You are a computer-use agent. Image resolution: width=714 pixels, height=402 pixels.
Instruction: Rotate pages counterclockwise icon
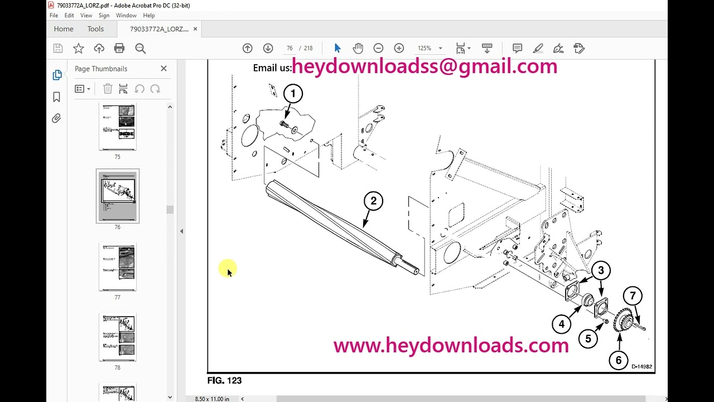[139, 89]
